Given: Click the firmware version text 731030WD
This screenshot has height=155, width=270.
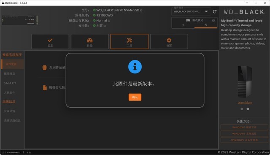Looking at the screenshot, I should pyautogui.click(x=105, y=15).
